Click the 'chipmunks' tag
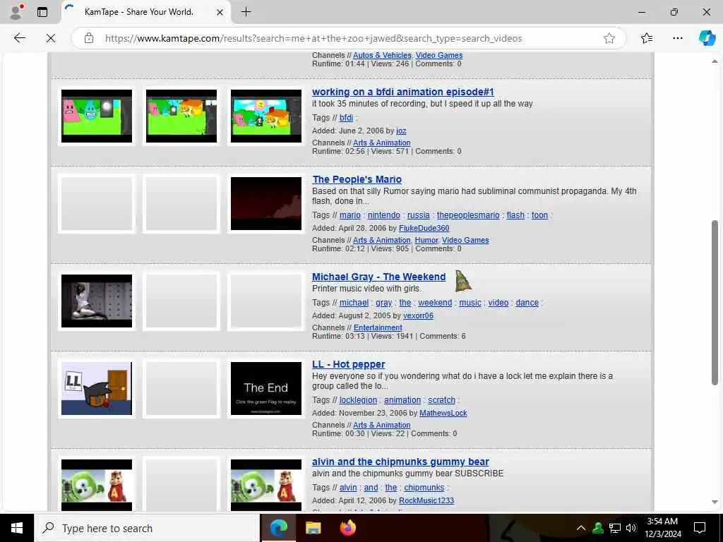Screen dimensions: 723x542 click(x=424, y=488)
